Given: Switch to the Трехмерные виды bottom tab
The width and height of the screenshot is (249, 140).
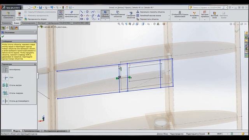Looking at the screenshot, I should (x=32, y=131).
